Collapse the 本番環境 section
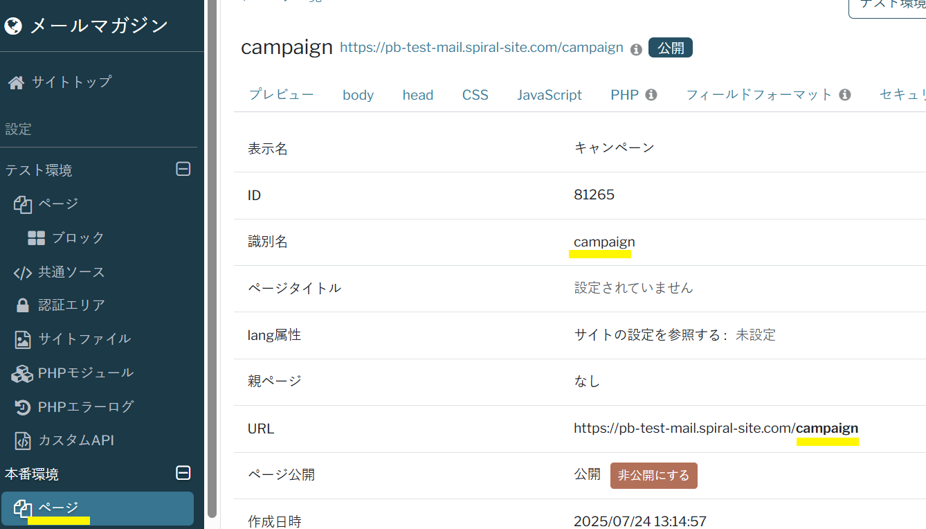 click(183, 473)
